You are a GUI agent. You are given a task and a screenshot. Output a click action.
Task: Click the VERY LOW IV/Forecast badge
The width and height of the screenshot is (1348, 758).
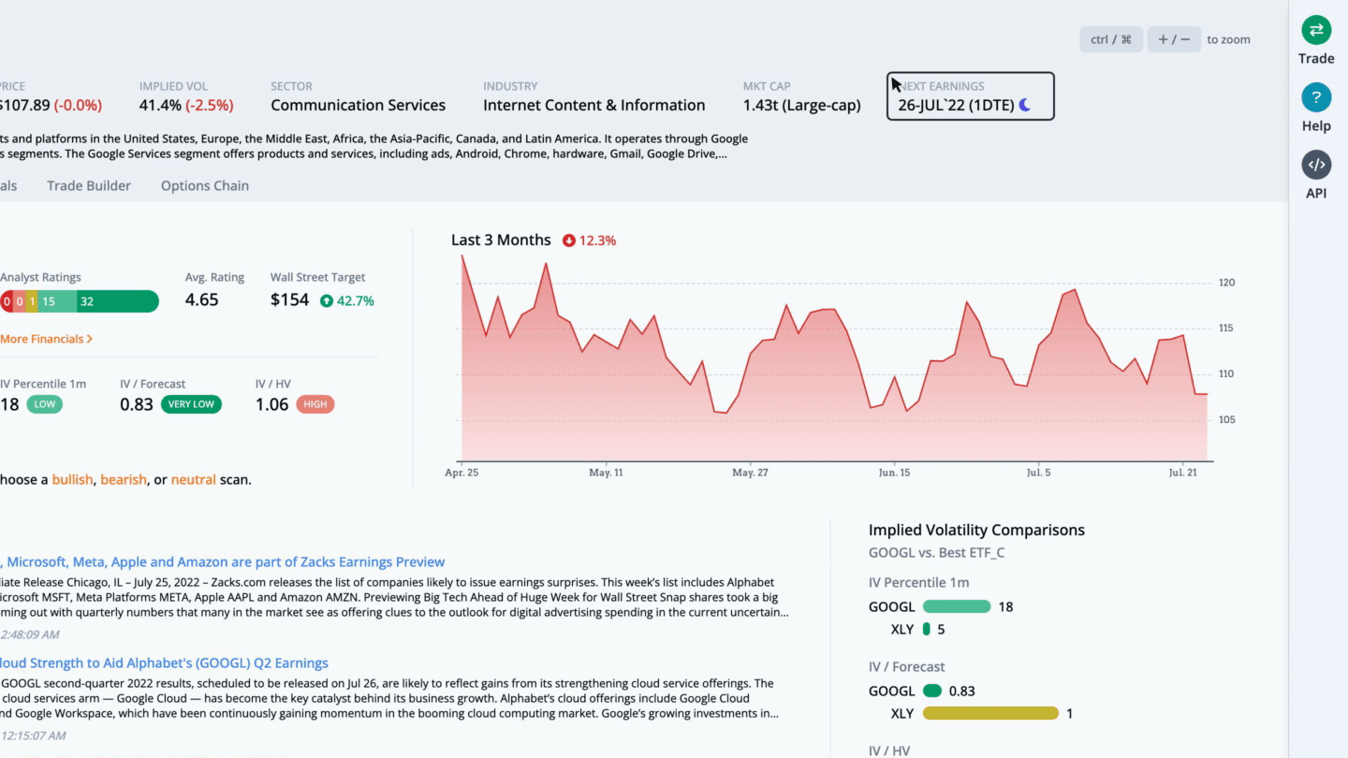[191, 404]
